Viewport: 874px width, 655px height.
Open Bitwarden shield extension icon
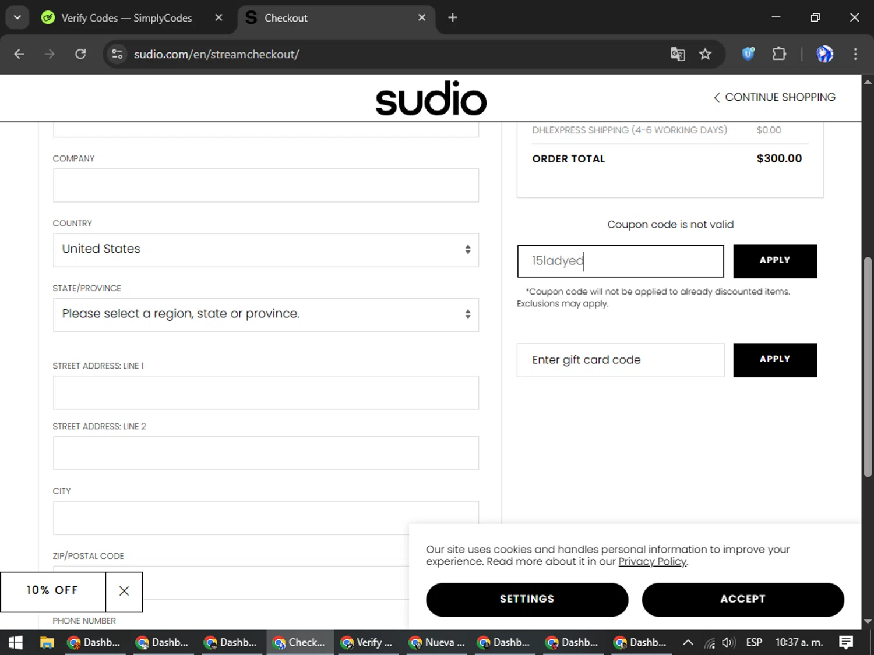coord(748,54)
